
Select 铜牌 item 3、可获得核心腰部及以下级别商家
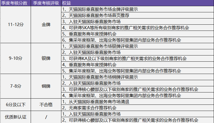tap(138, 89)
